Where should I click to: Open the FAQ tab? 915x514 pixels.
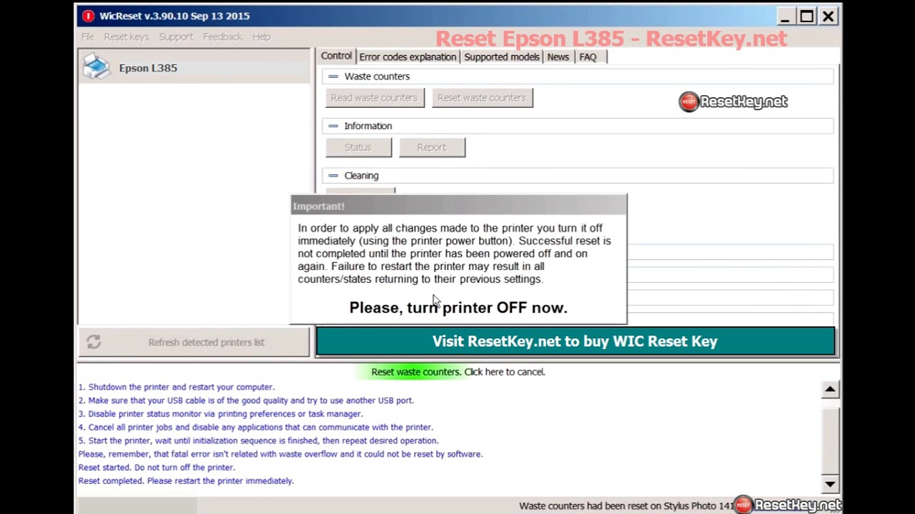click(588, 57)
